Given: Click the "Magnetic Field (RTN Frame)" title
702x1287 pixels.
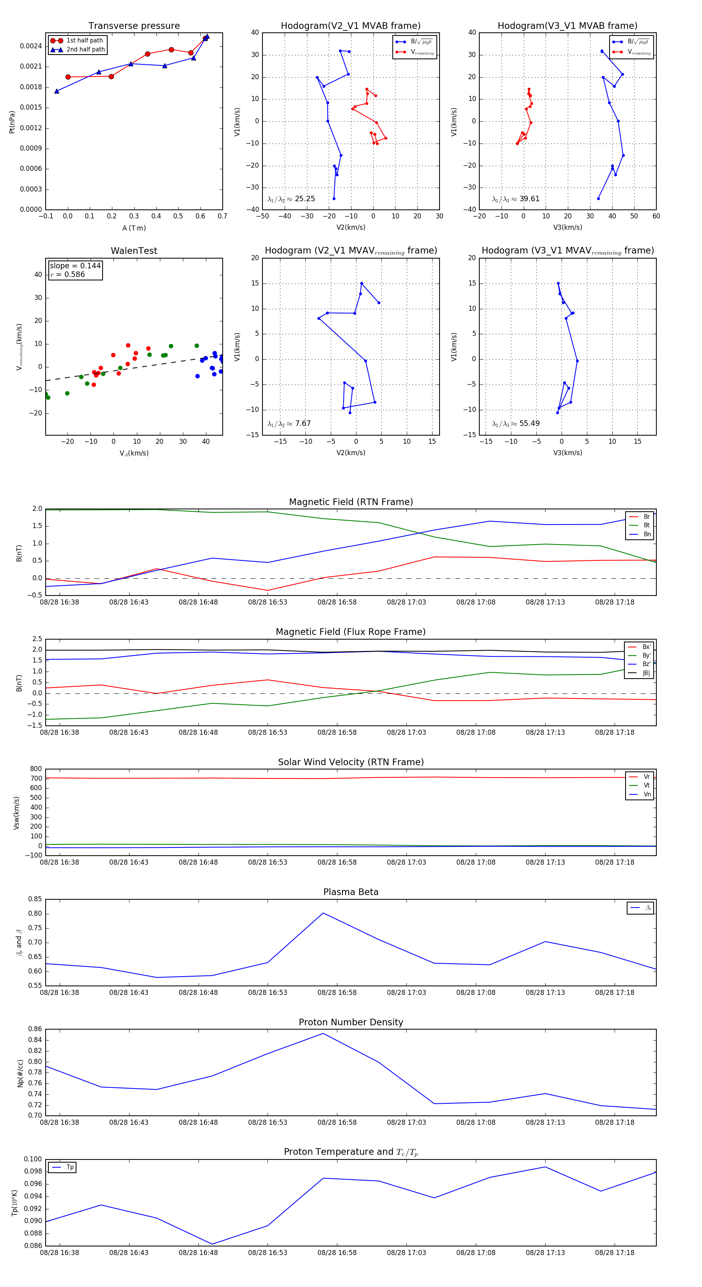Looking at the screenshot, I should [x=351, y=502].
